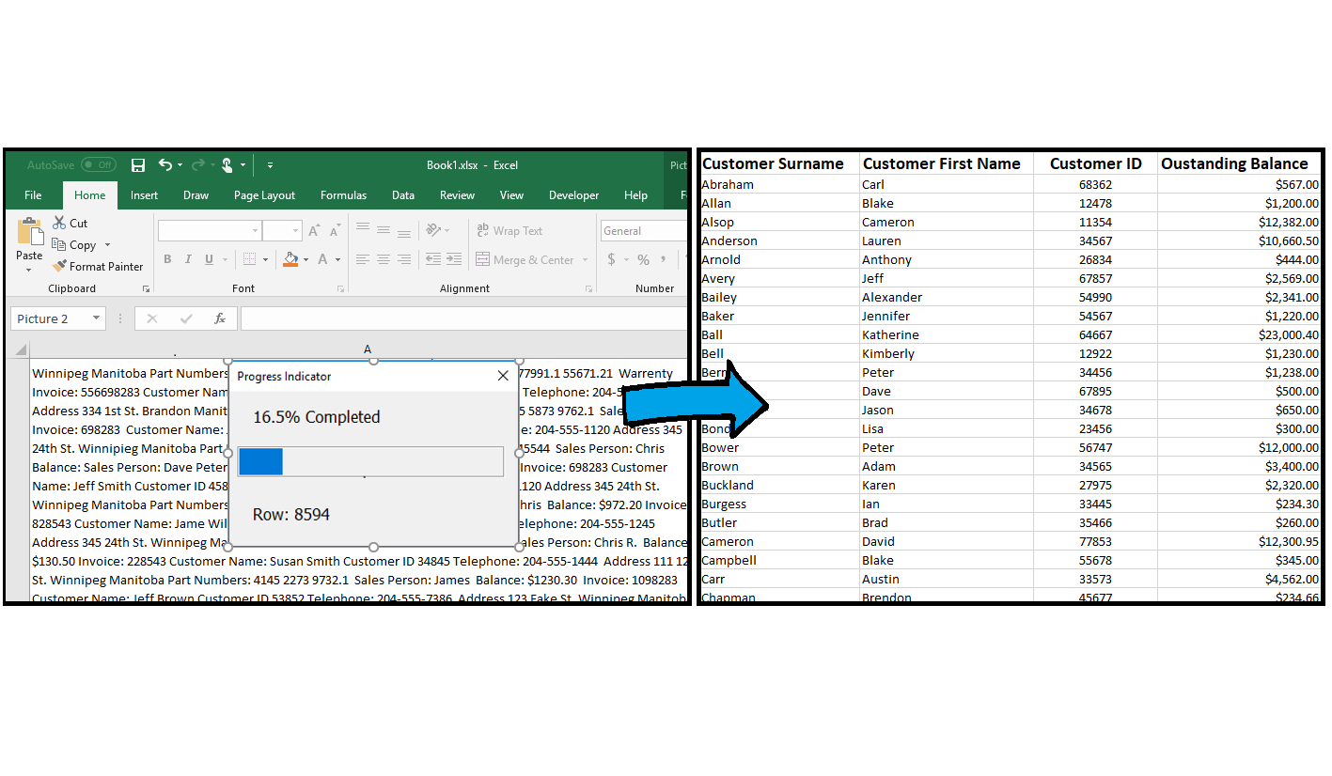Image resolution: width=1332 pixels, height=776 pixels.
Task: Toggle Bold formatting
Action: (168, 258)
